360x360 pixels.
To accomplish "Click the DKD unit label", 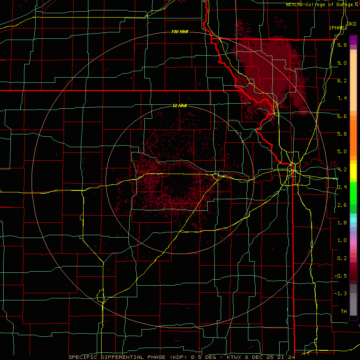I will click(352, 24).
